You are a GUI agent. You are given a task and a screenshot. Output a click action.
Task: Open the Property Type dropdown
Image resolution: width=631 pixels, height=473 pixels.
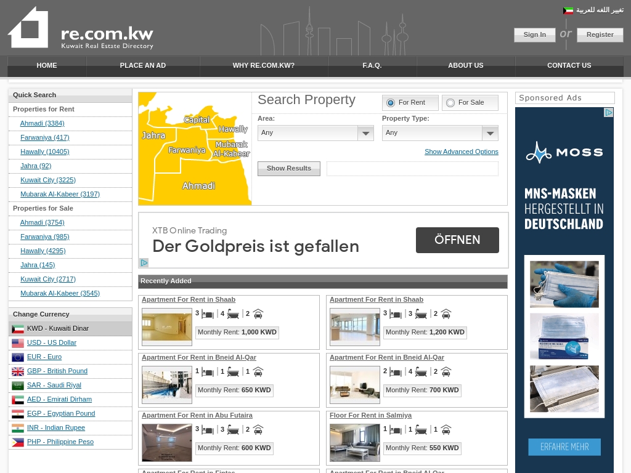click(x=440, y=133)
